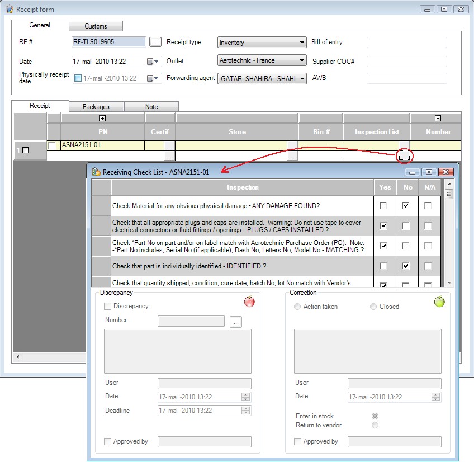Viewport: 474px width, 462px height.
Task: Select the Enter in stock radio button
Action: pos(375,416)
